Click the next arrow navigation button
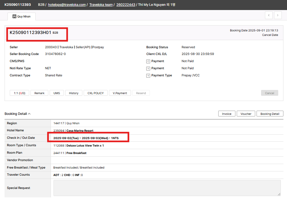The width and height of the screenshot is (287, 198). 278,15
